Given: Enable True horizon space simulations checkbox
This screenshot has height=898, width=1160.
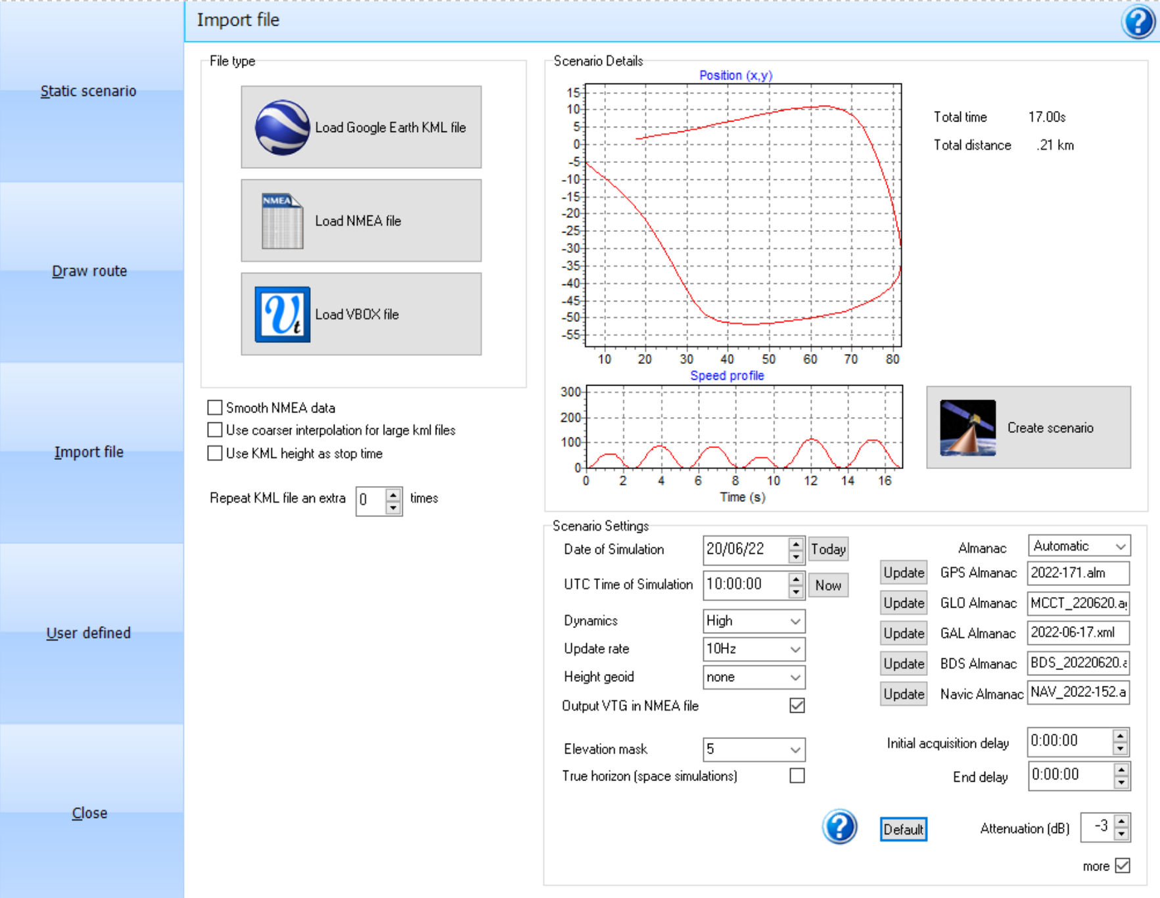Looking at the screenshot, I should pyautogui.click(x=797, y=775).
